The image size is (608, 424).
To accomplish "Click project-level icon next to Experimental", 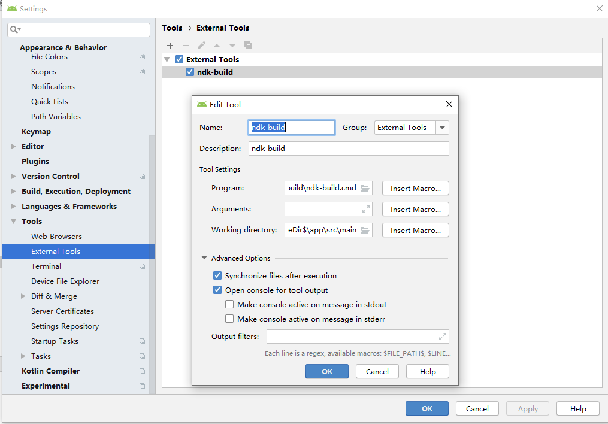I will [x=143, y=386].
